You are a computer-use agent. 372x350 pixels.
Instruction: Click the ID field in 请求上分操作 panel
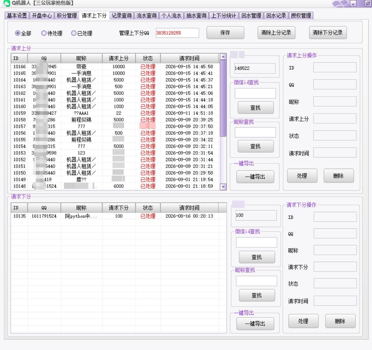pos(334,68)
